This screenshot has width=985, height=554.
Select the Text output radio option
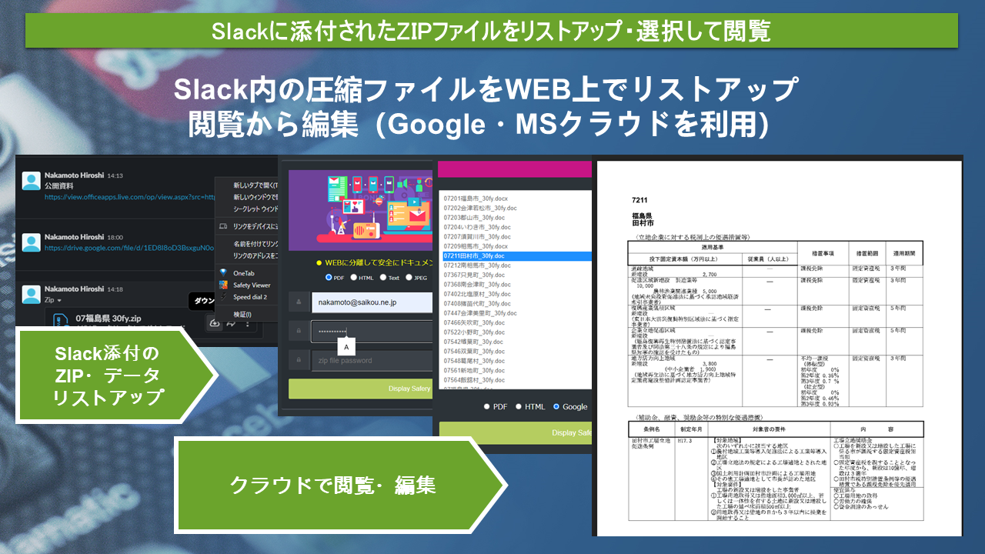pos(382,277)
